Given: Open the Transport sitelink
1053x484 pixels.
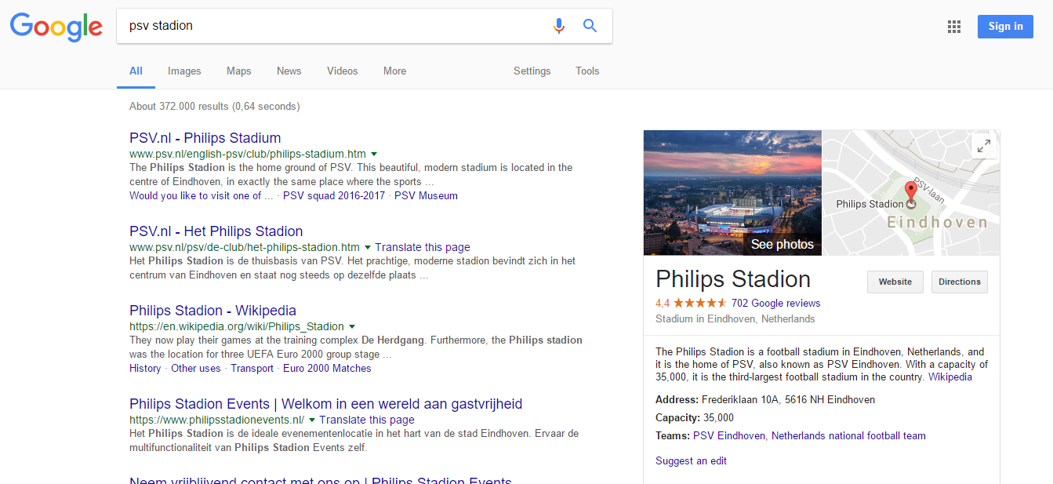Looking at the screenshot, I should coord(252,369).
